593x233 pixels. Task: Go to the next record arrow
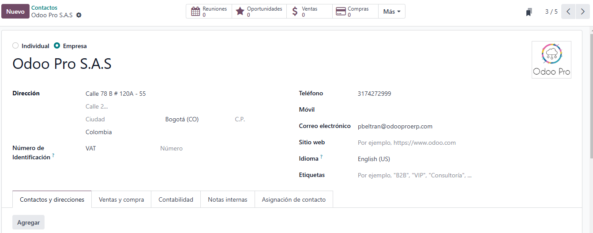coord(583,11)
